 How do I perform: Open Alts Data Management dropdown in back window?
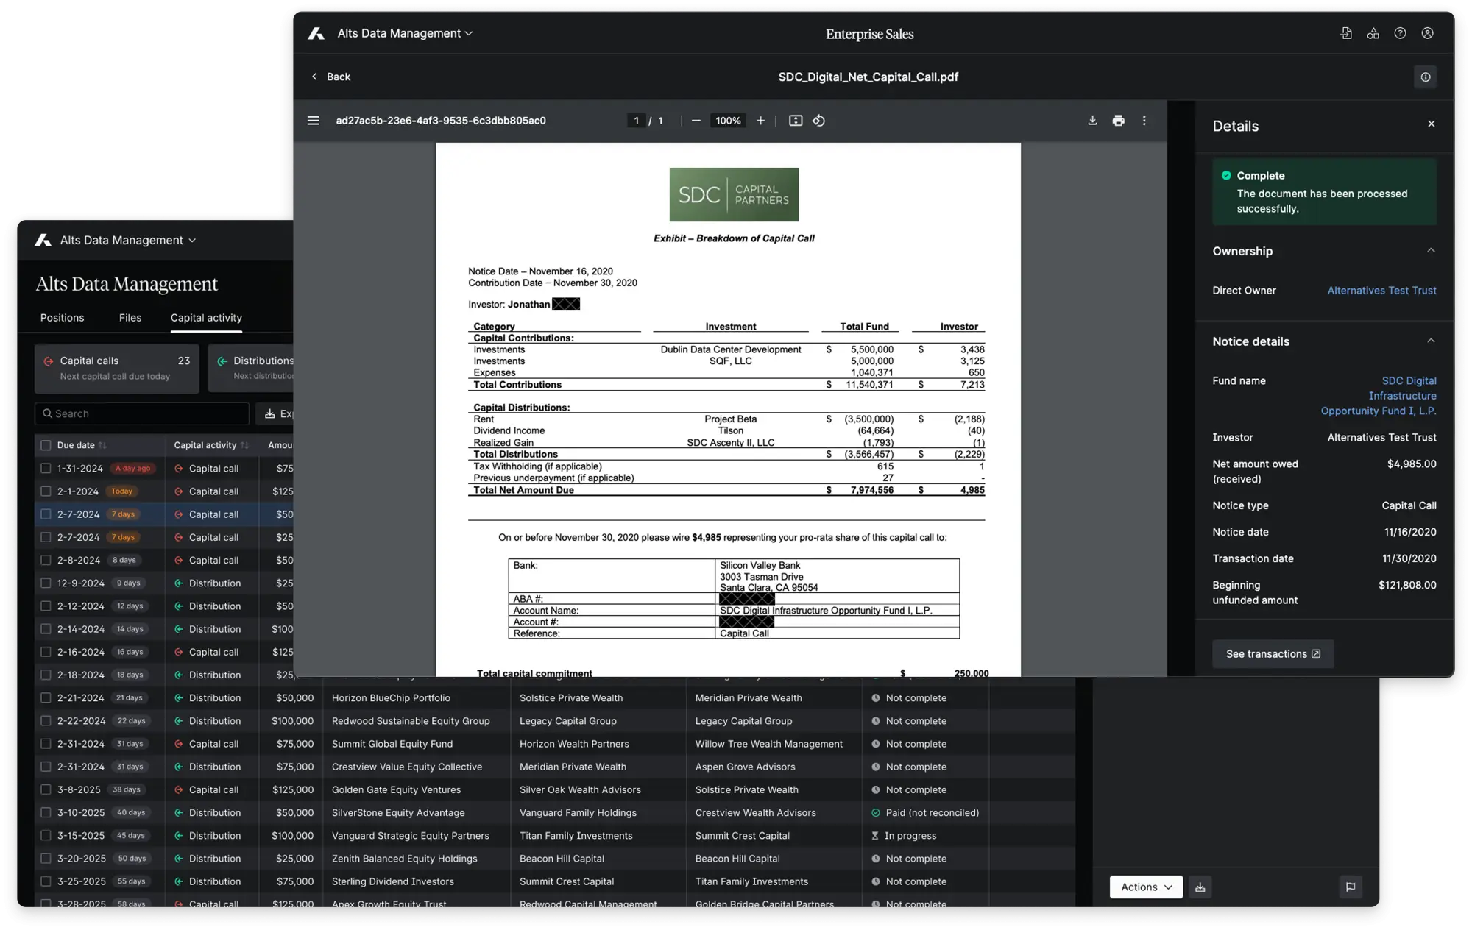(128, 240)
